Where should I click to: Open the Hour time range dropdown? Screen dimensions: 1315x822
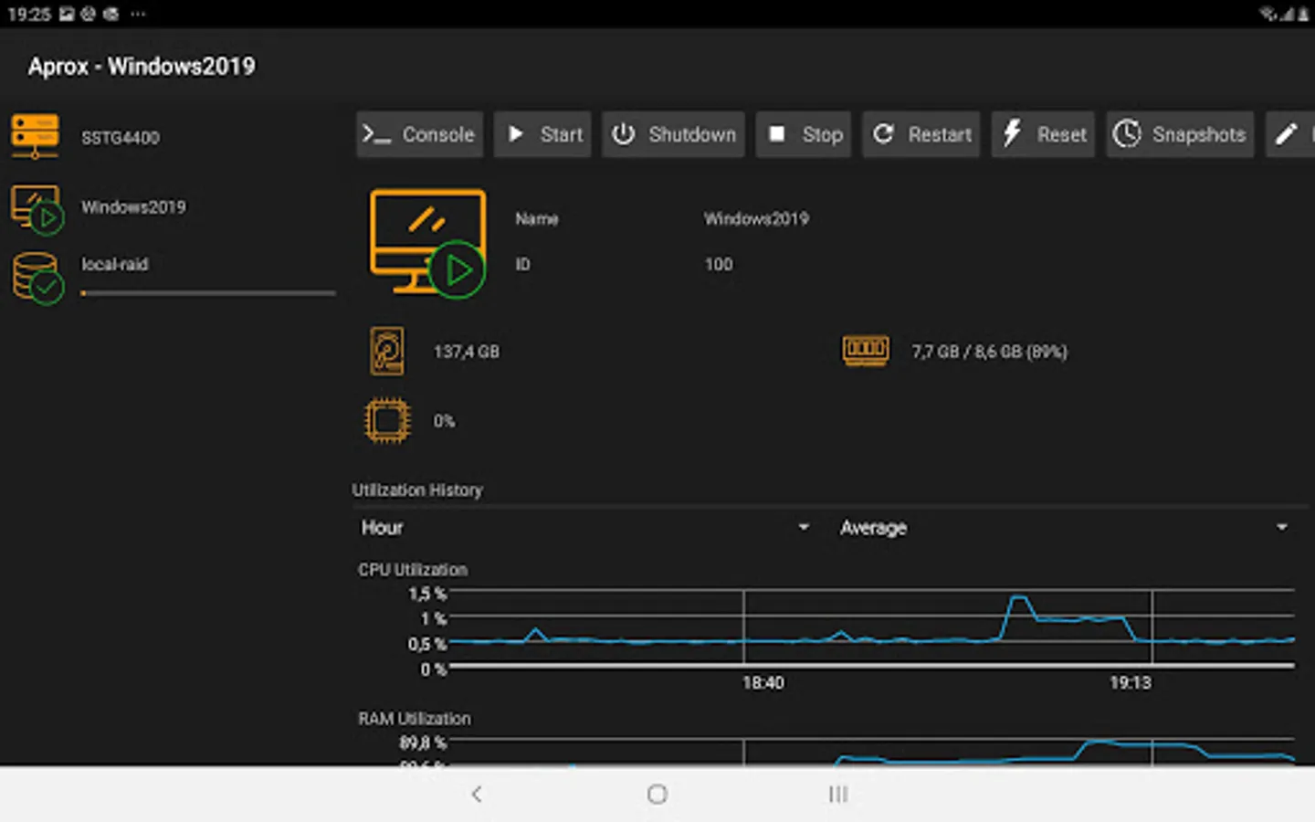coord(585,528)
